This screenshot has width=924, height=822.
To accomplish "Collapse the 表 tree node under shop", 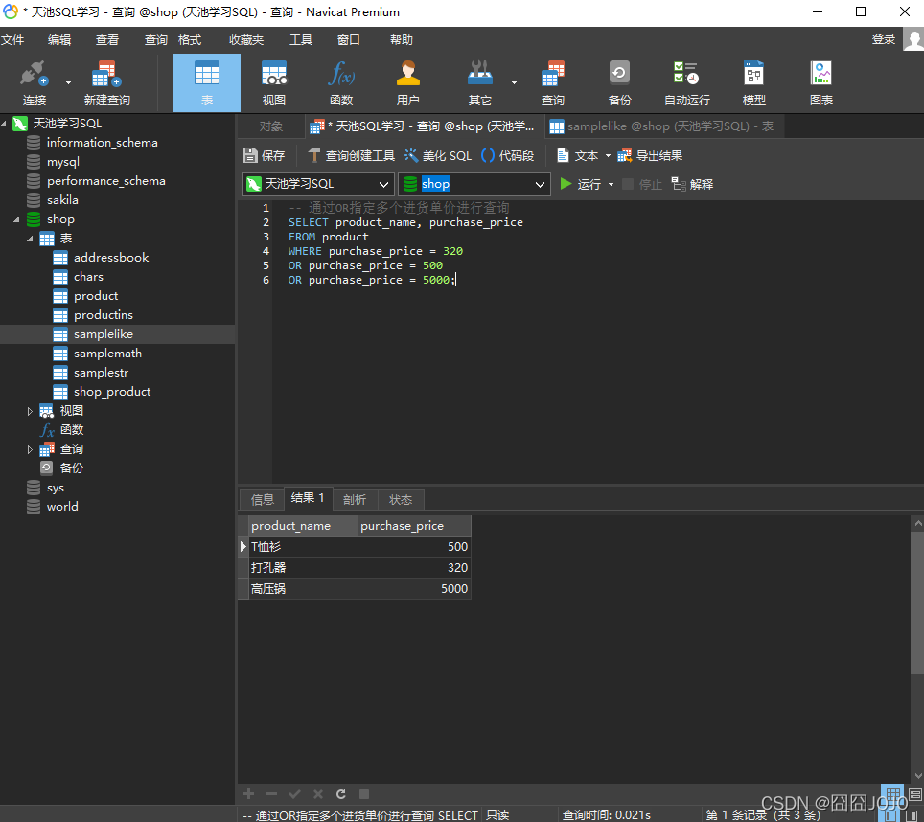I will pos(30,239).
